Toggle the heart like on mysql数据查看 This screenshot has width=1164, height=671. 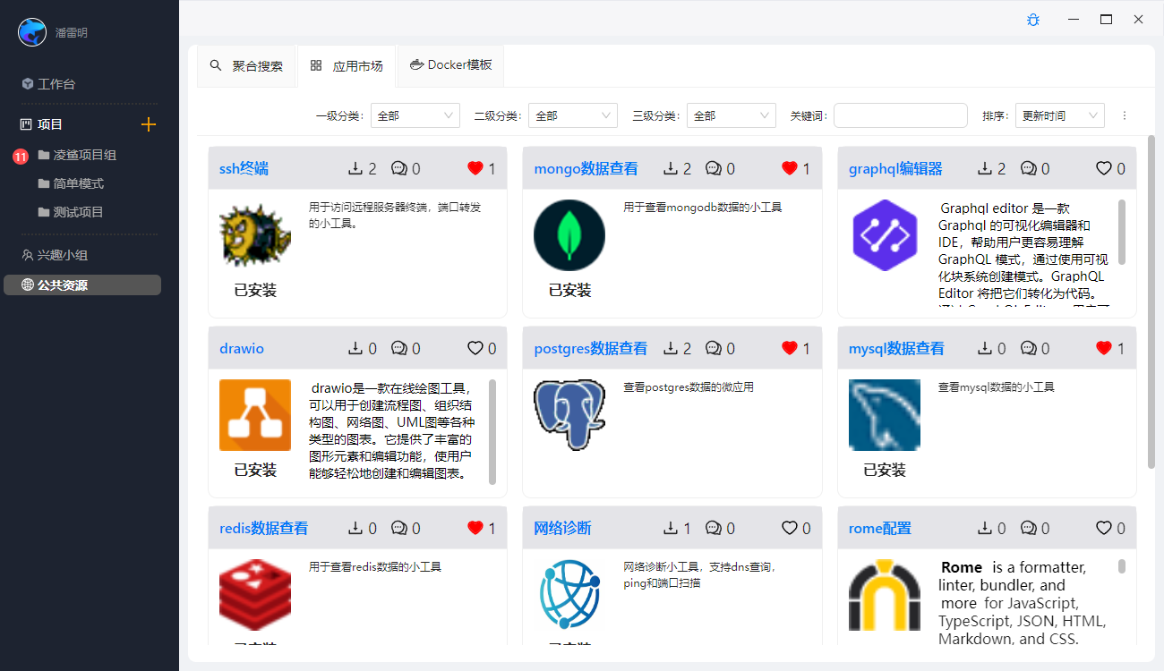pos(1104,348)
